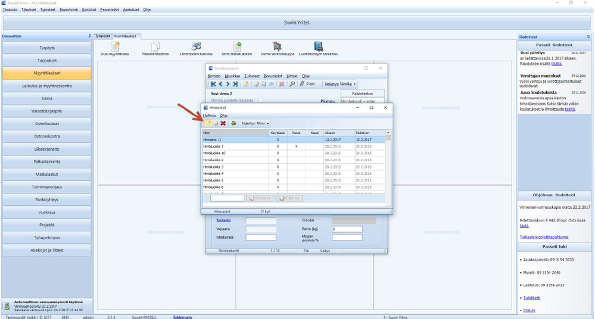This screenshot has height=319, width=595.
Task: Open the Ostotili combo box
Action: pos(354,221)
